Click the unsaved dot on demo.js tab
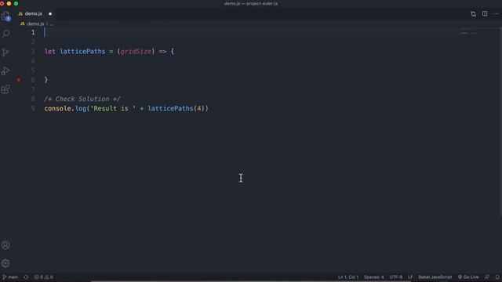This screenshot has width=502, height=282. [50, 14]
